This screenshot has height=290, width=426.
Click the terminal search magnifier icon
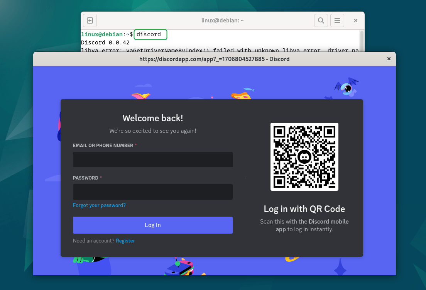tap(321, 20)
